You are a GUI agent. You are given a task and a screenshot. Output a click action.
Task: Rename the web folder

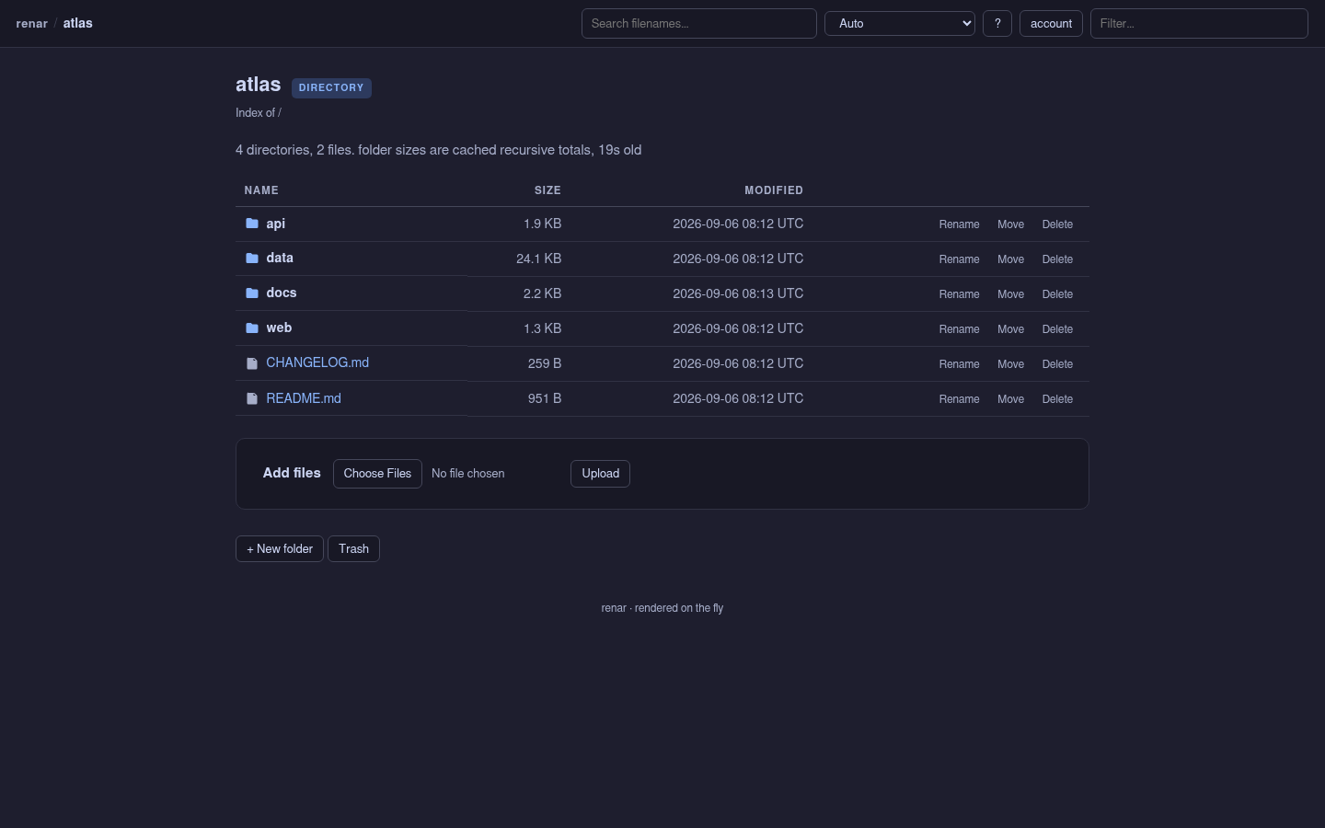pyautogui.click(x=959, y=329)
